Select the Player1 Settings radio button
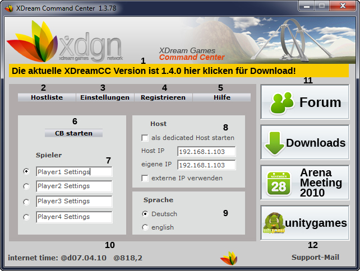360x271 pixels. tap(26, 171)
